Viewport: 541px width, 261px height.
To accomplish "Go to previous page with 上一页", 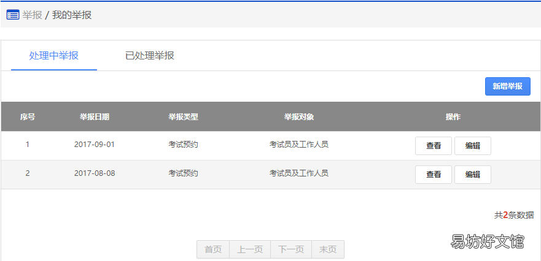I will (250, 249).
